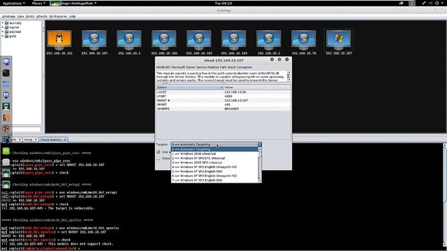Image resolution: width=447 pixels, height=251 pixels.
Task: Launch Metasploit shield icon in dock
Action: (6, 96)
